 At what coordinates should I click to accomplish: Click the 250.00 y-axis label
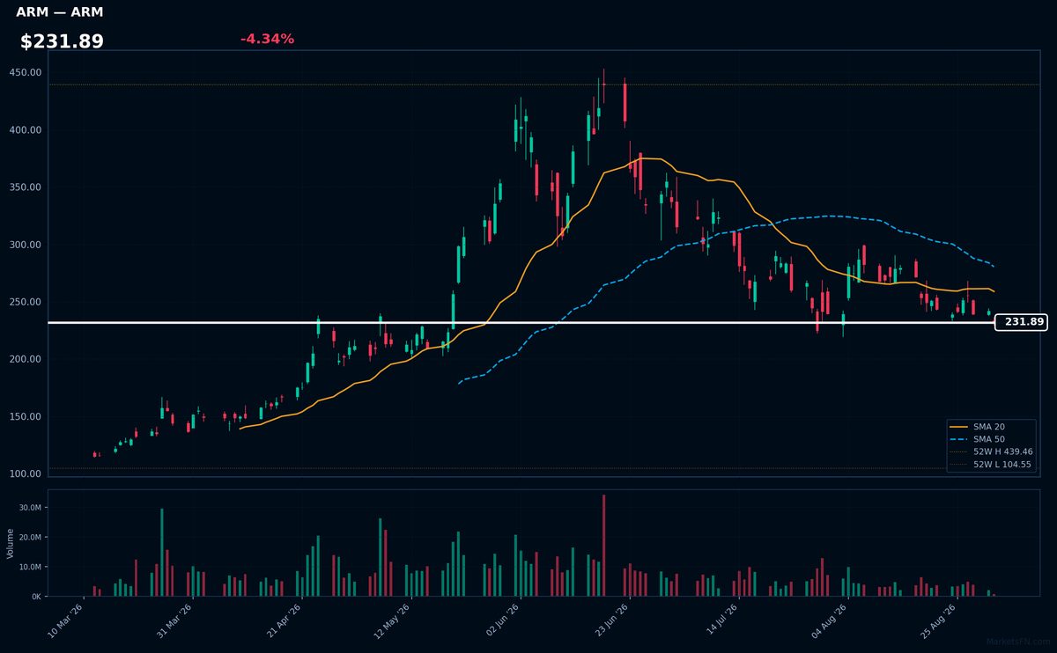tap(26, 302)
